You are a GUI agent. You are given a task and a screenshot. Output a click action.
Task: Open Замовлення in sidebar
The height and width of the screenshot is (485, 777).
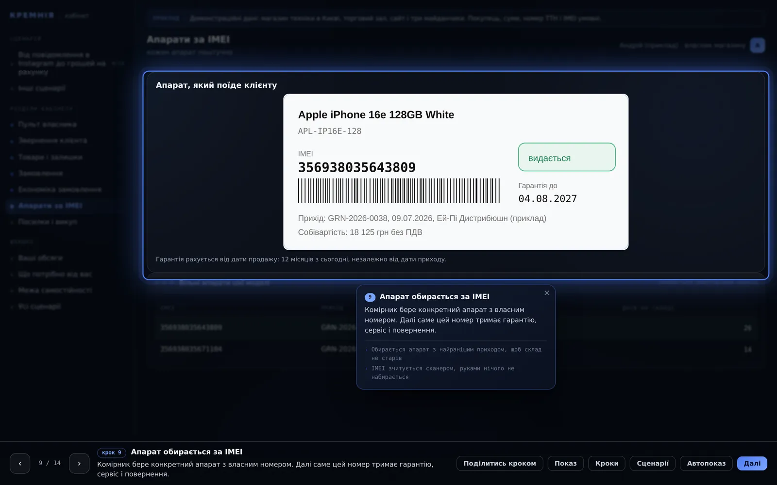[40, 173]
